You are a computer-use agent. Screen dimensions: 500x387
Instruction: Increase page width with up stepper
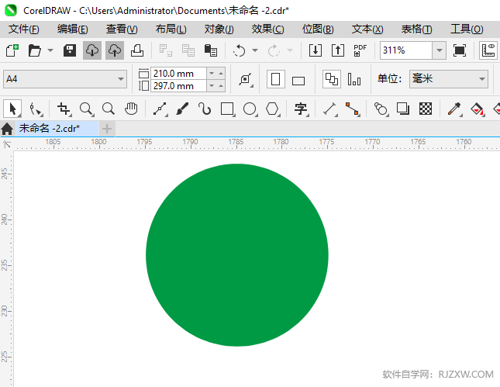[221, 74]
